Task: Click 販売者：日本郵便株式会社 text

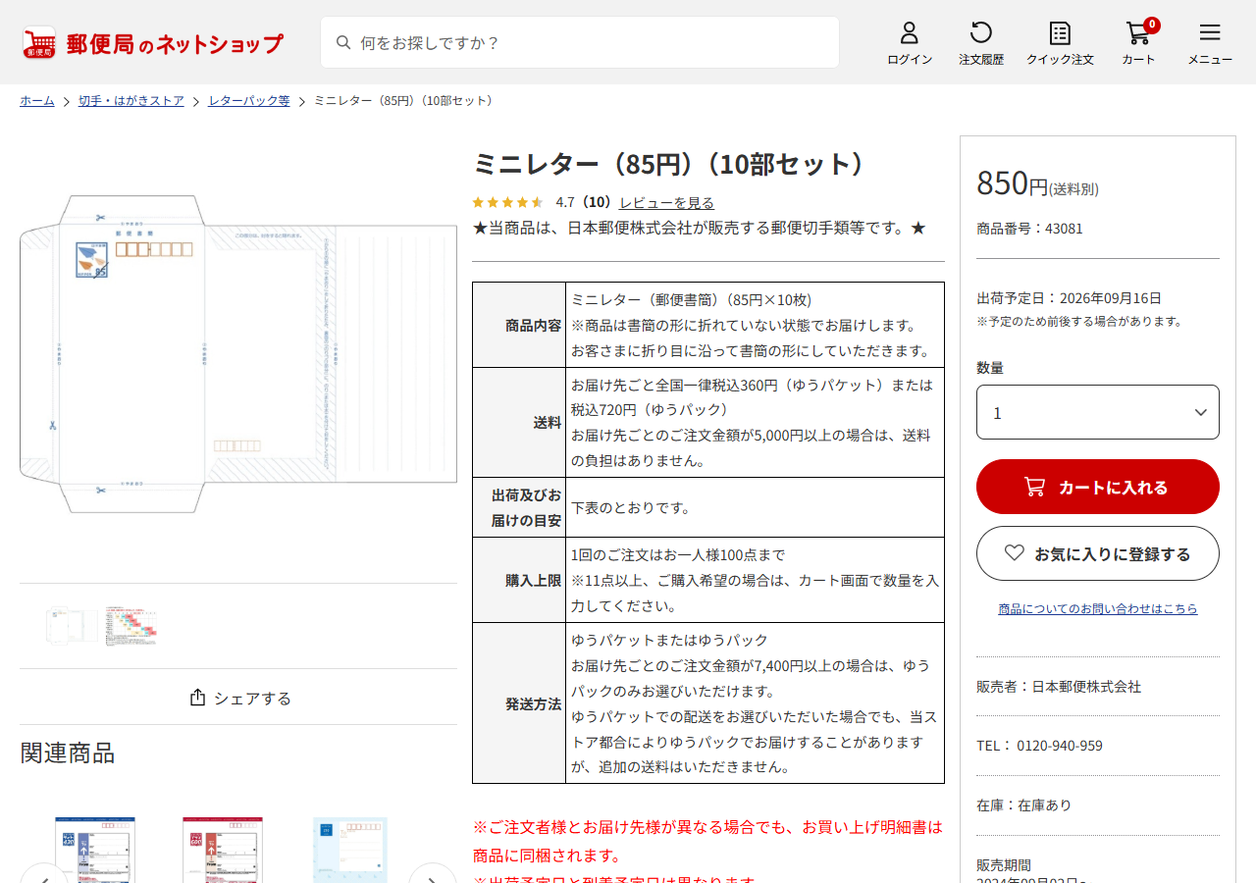Action: 1059,687
